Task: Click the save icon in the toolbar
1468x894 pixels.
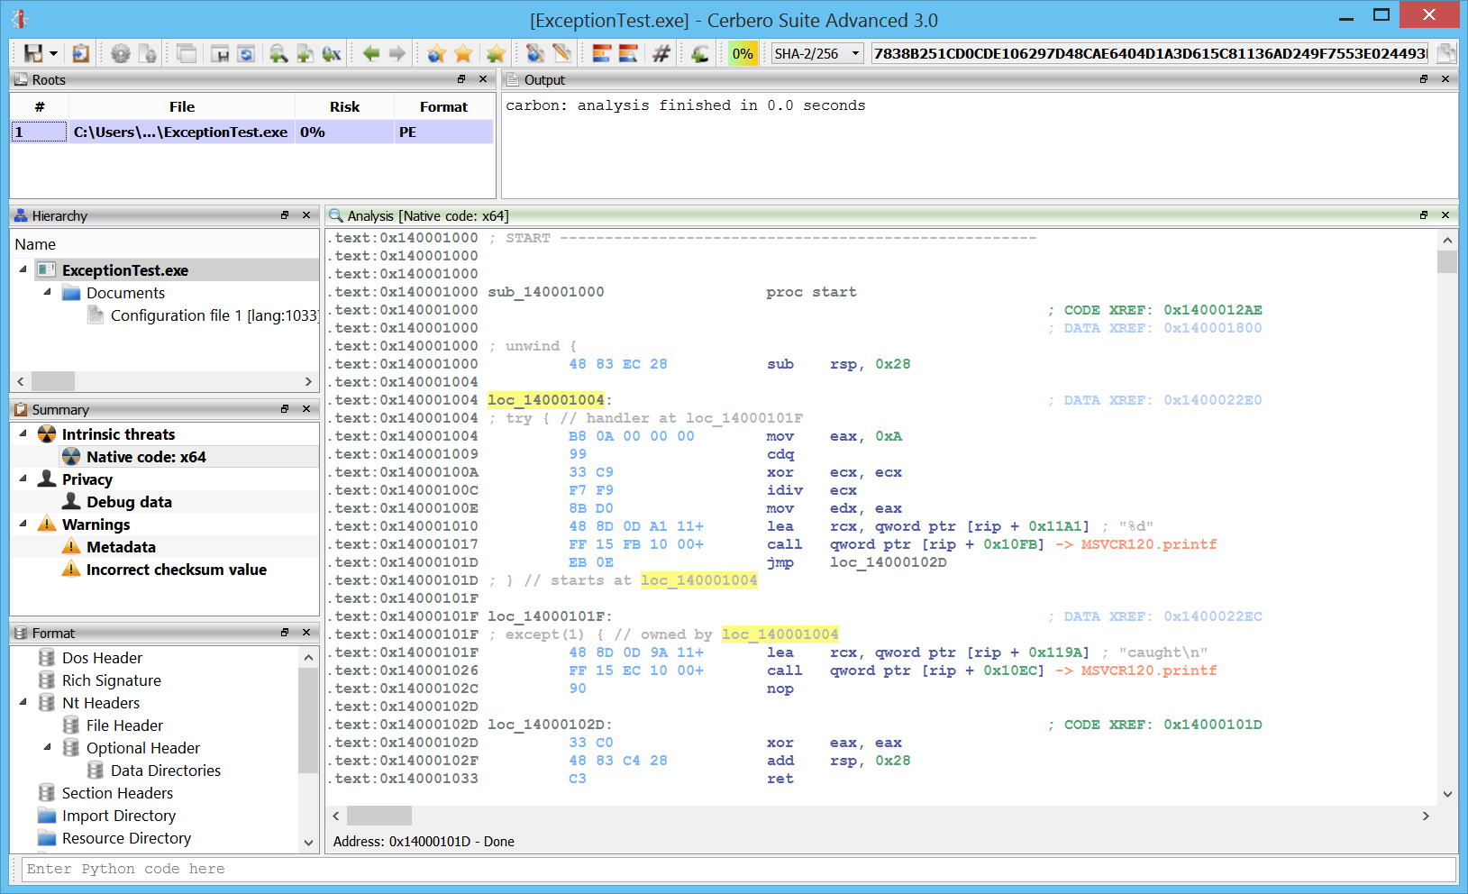Action: [x=33, y=54]
